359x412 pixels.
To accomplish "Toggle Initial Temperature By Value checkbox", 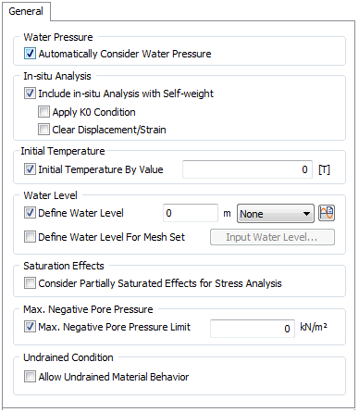I will pyautogui.click(x=30, y=169).
